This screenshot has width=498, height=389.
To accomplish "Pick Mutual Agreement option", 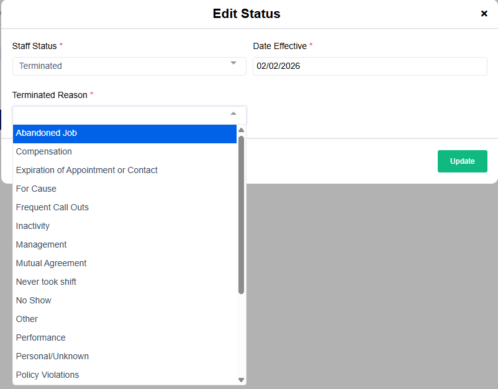I will (124, 263).
